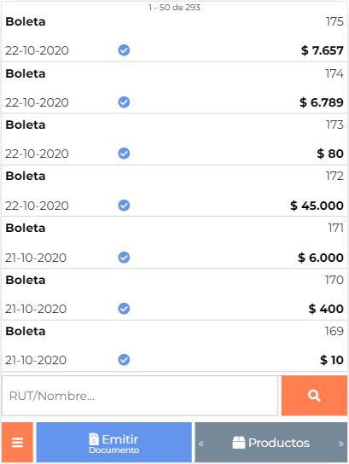Open the hamburger menu icon
This screenshot has width=349, height=464.
click(x=17, y=442)
